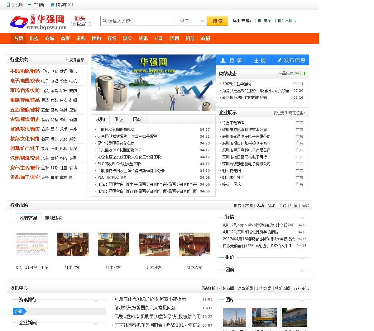This screenshot has width=374, height=331.
Task: Open the 设备/加工/其它 category
Action: coord(25,177)
